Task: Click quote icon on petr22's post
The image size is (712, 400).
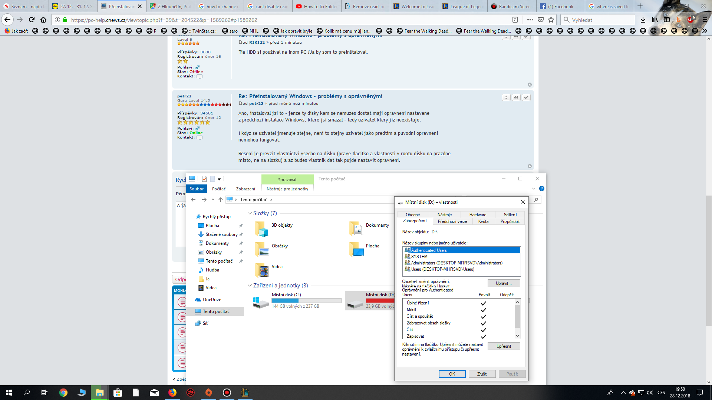Action: 516,97
